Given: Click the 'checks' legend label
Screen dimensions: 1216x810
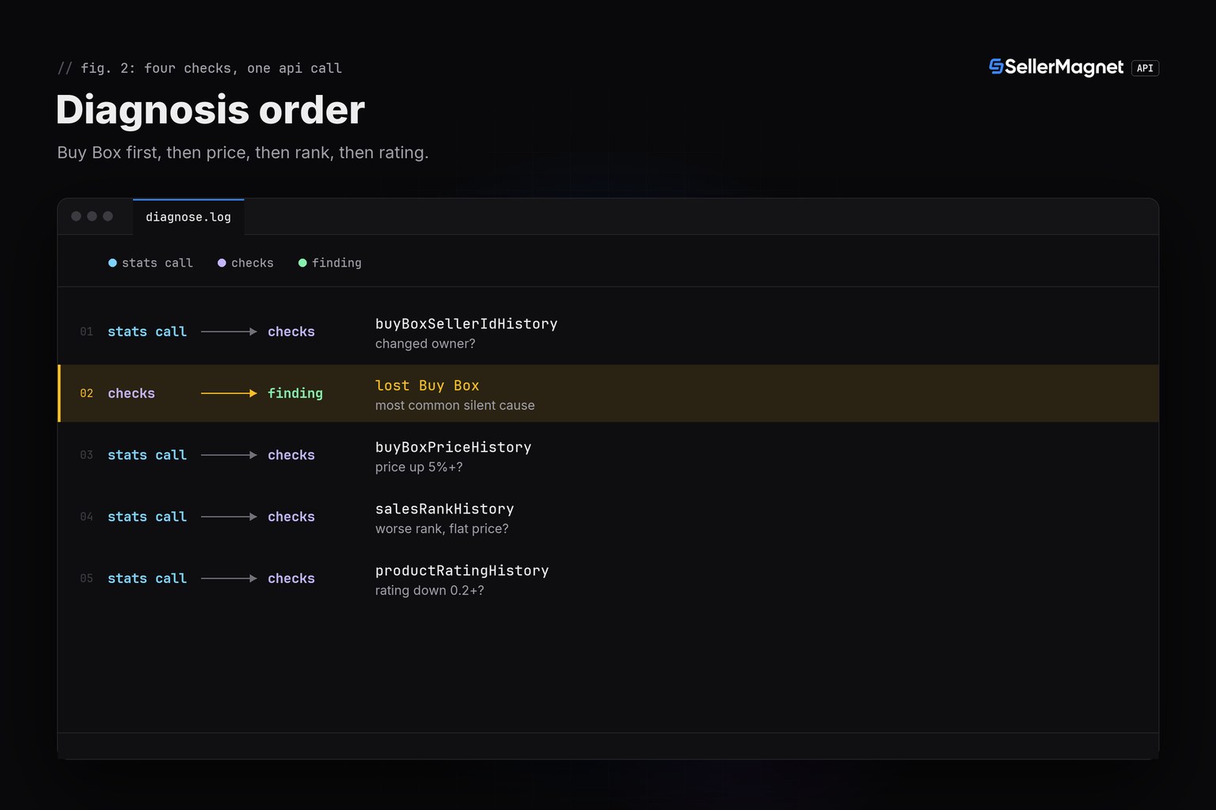Looking at the screenshot, I should [253, 263].
